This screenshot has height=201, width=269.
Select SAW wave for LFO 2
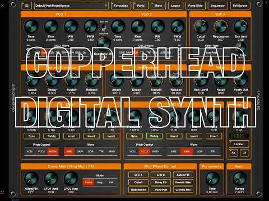pyautogui.click(x=187, y=151)
